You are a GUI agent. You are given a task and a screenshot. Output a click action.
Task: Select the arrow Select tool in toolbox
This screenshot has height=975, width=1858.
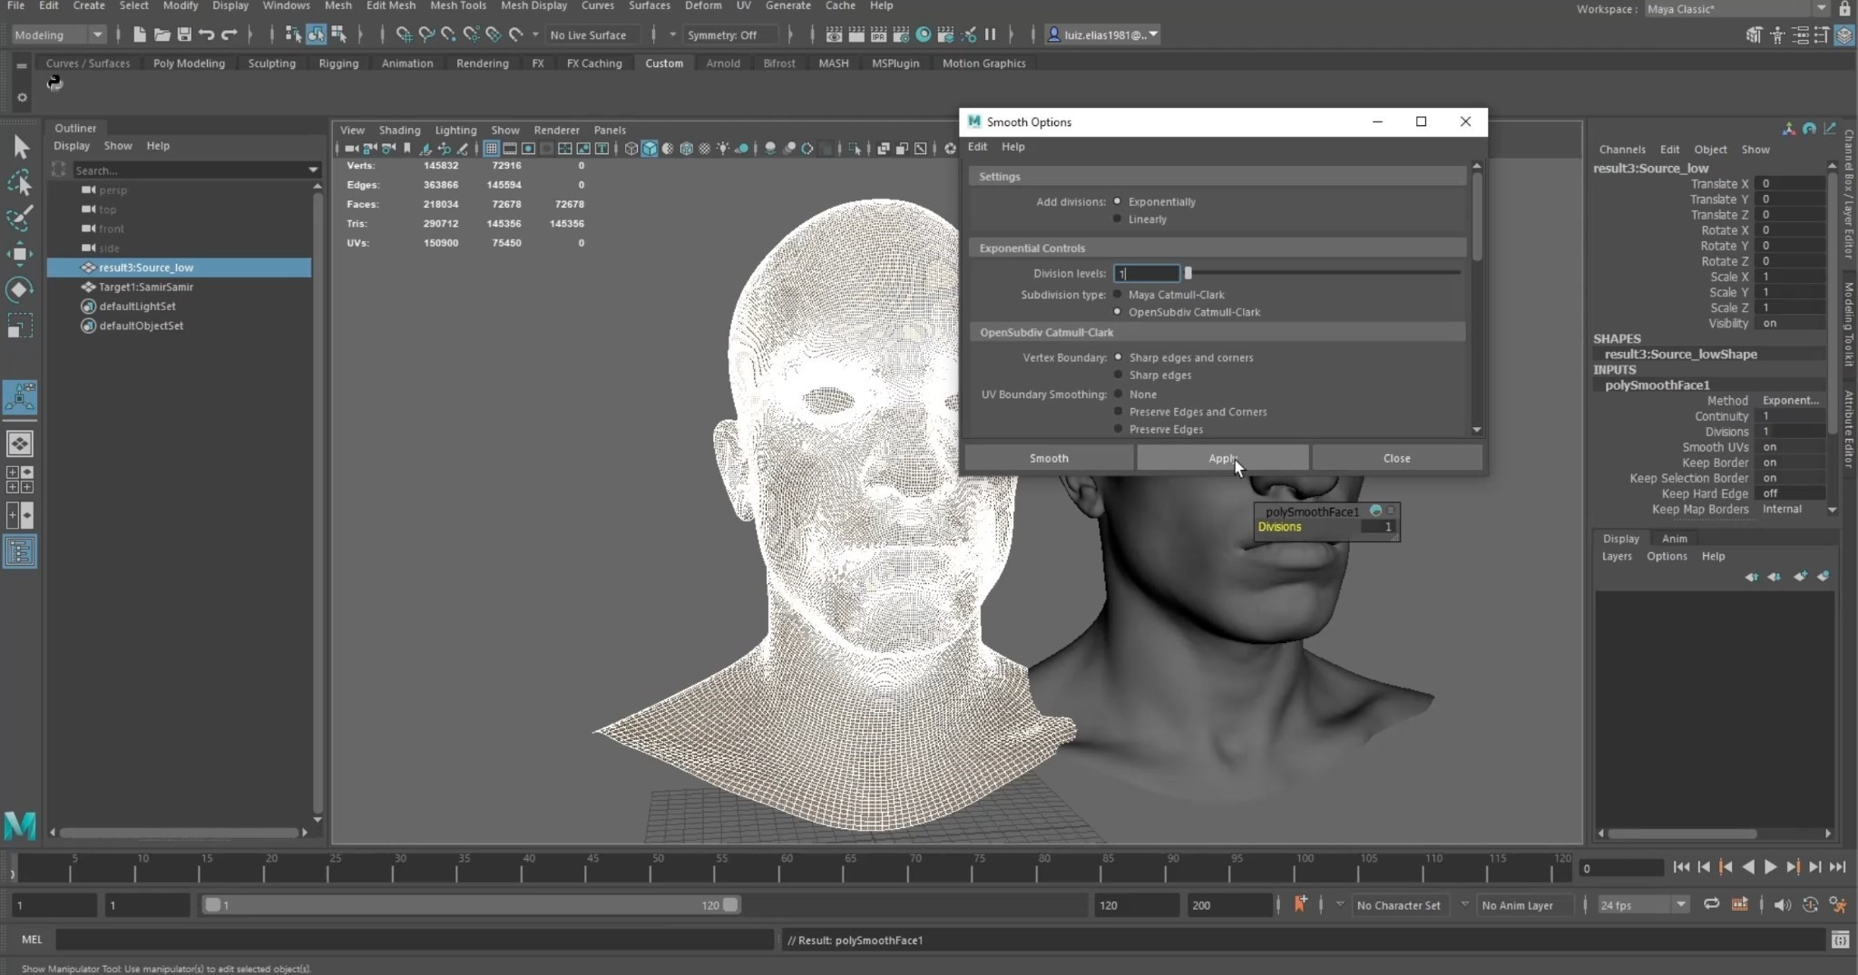20,147
